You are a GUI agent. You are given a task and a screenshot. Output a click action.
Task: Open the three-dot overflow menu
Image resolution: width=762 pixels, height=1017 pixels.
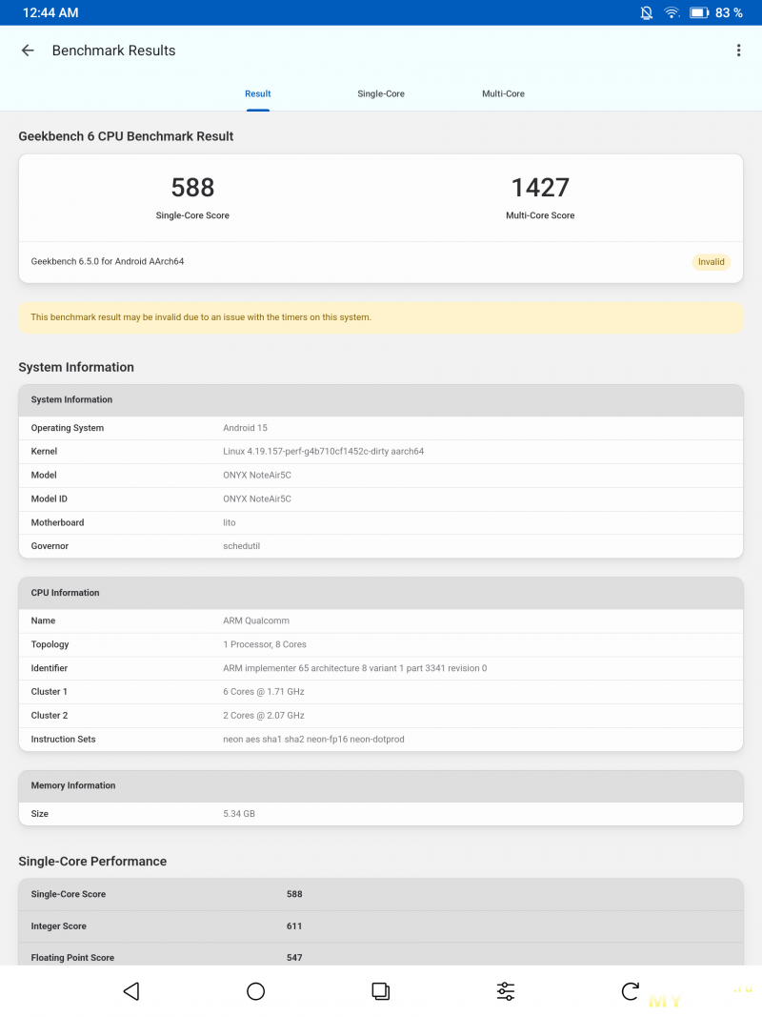[x=738, y=51]
